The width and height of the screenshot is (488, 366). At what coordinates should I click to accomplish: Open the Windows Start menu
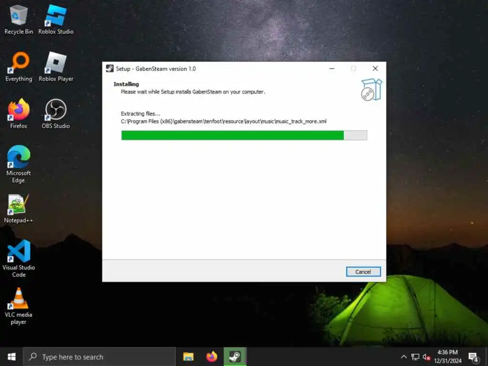pyautogui.click(x=11, y=356)
